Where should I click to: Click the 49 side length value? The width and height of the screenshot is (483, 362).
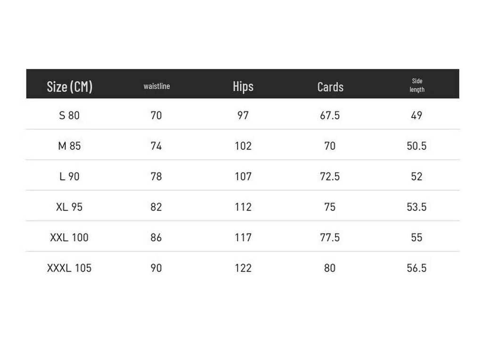(417, 115)
